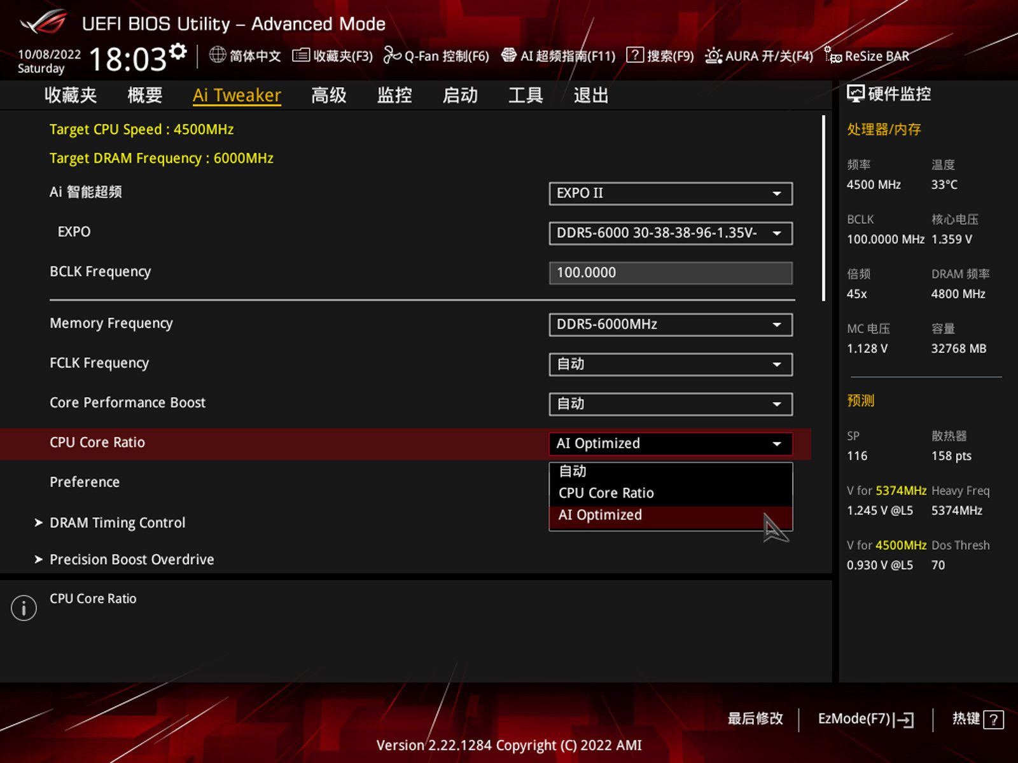Toggle AURA 开/关(F4)
The height and width of the screenshot is (763, 1018).
(x=759, y=56)
